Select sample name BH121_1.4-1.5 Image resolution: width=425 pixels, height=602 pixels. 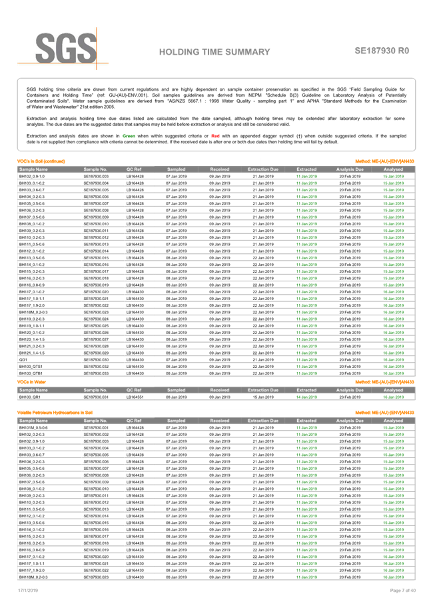(32, 353)
